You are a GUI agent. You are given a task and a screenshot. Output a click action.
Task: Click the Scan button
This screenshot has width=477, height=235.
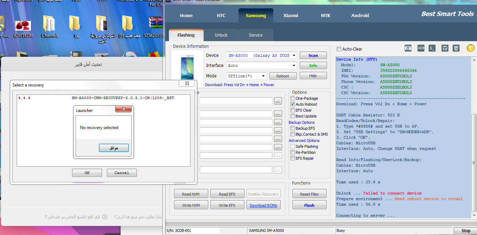coord(313,55)
